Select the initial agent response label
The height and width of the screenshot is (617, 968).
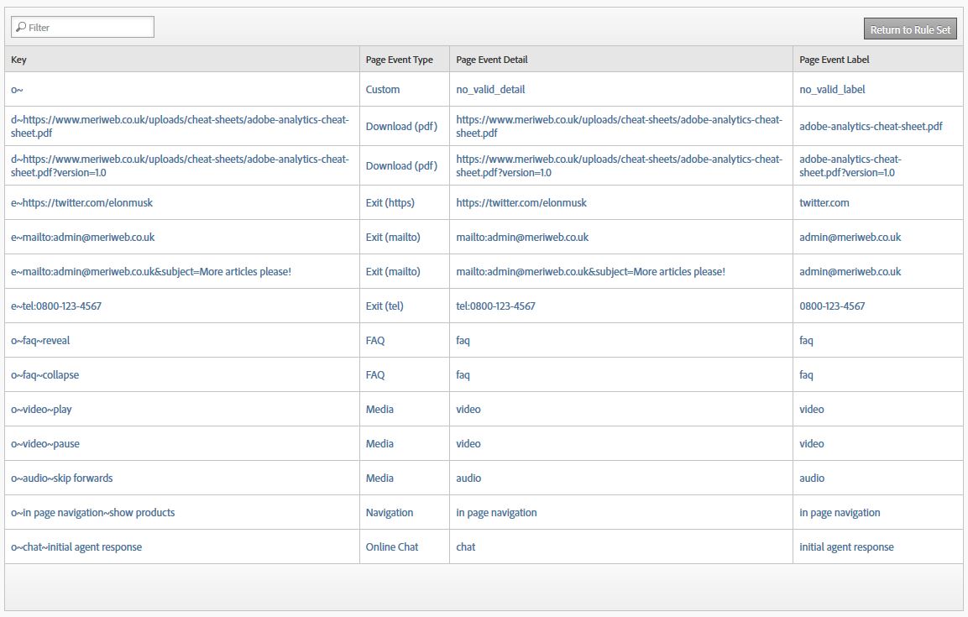coord(845,546)
